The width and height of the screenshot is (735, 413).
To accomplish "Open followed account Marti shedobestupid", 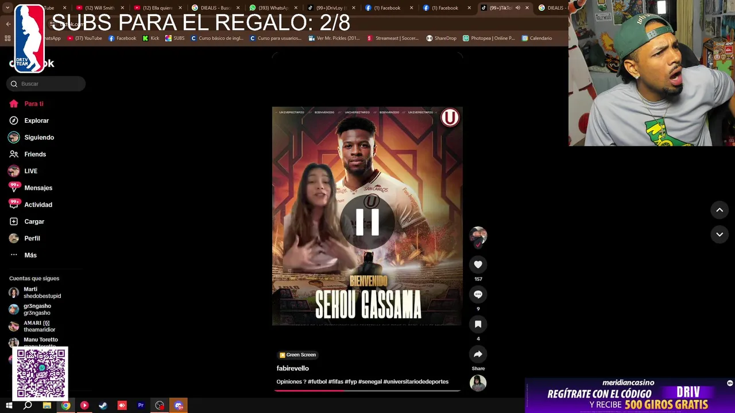I will 36,293.
